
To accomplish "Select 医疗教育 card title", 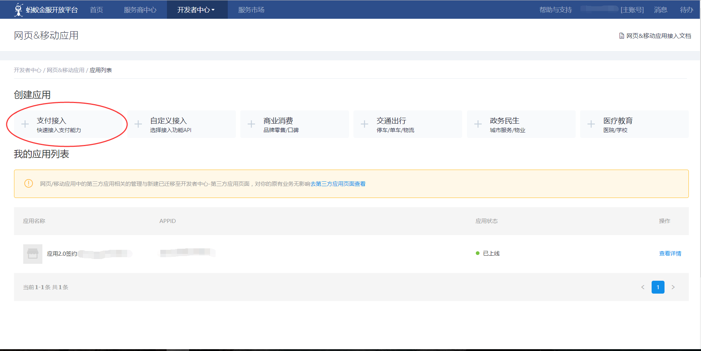I will [x=618, y=121].
